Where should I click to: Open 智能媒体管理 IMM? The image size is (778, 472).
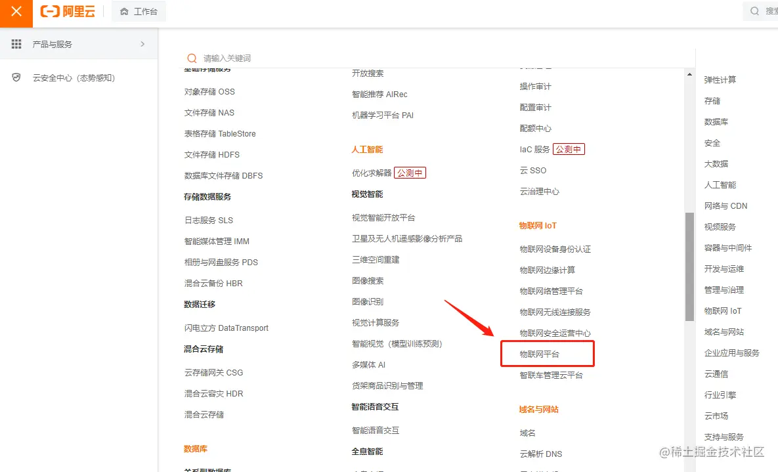point(217,241)
